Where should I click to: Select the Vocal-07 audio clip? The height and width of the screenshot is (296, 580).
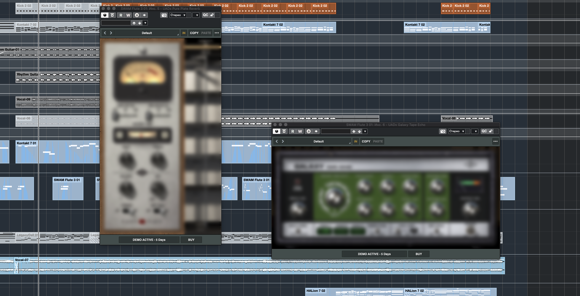(259, 266)
